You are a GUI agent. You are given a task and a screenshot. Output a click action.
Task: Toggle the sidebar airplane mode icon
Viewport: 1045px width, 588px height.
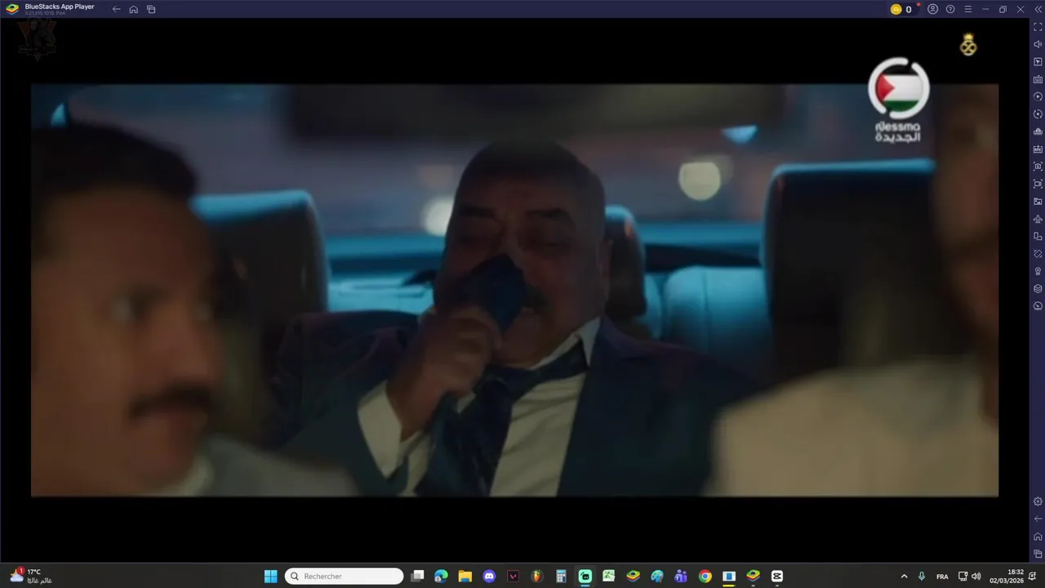click(1038, 219)
